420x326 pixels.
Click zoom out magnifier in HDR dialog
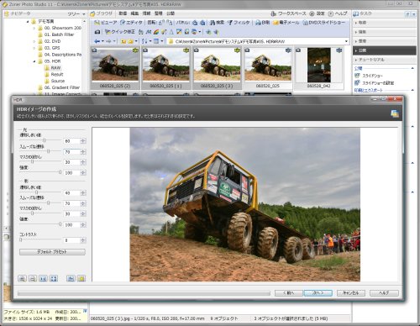coord(33,278)
